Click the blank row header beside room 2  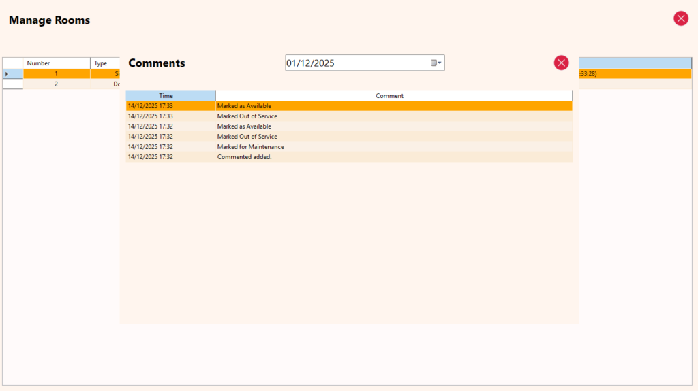[12, 84]
